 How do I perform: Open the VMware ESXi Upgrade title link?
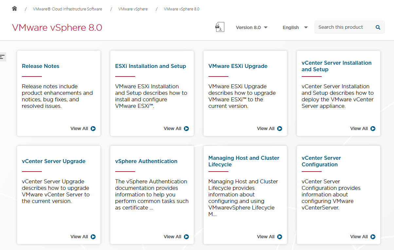pos(238,66)
